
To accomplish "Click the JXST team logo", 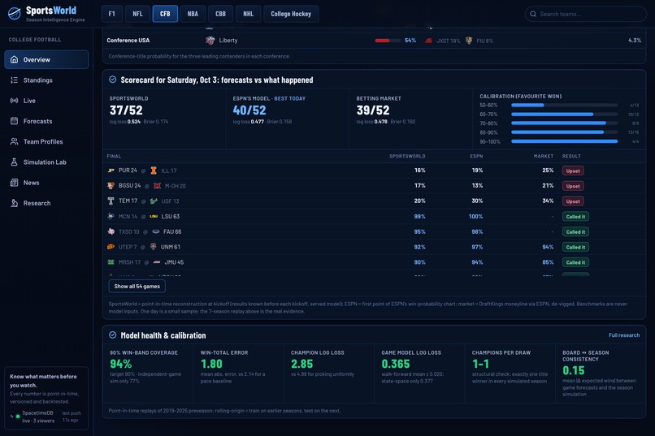I will click(428, 41).
